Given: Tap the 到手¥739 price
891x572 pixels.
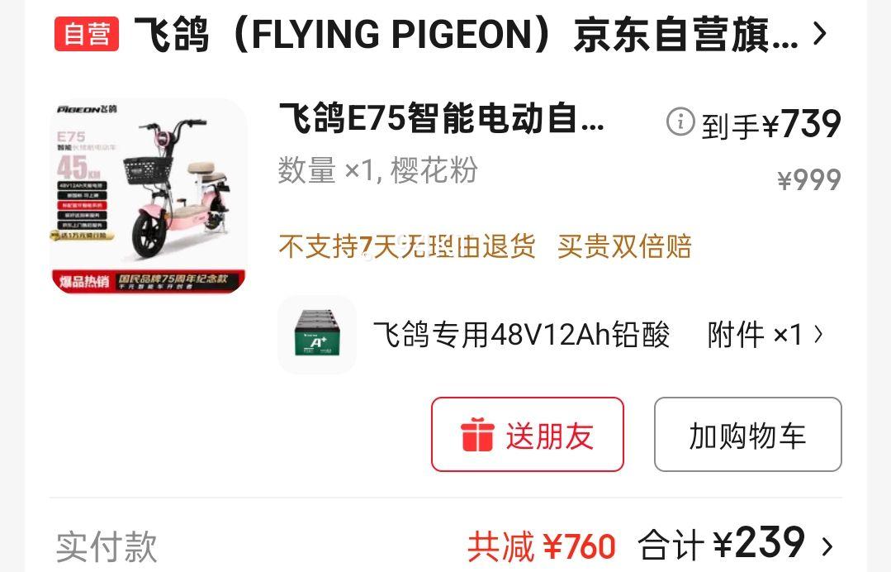Looking at the screenshot, I should point(770,123).
